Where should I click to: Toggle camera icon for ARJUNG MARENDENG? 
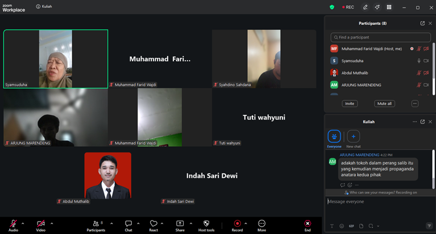(426, 85)
